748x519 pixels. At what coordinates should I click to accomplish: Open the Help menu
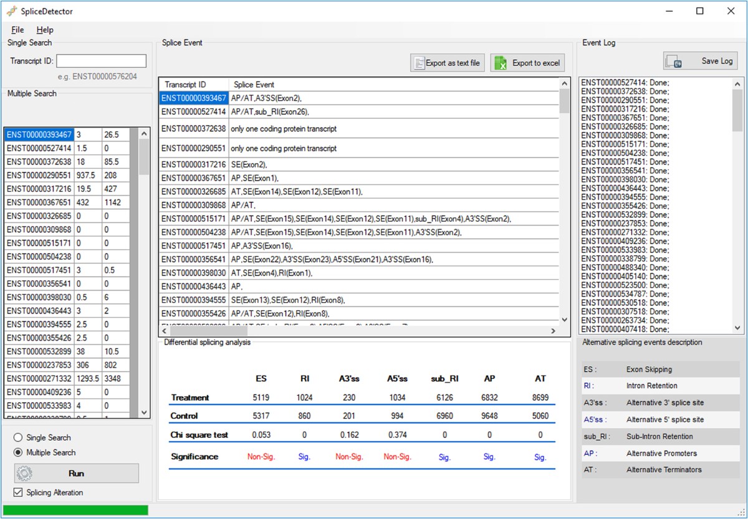coord(45,30)
